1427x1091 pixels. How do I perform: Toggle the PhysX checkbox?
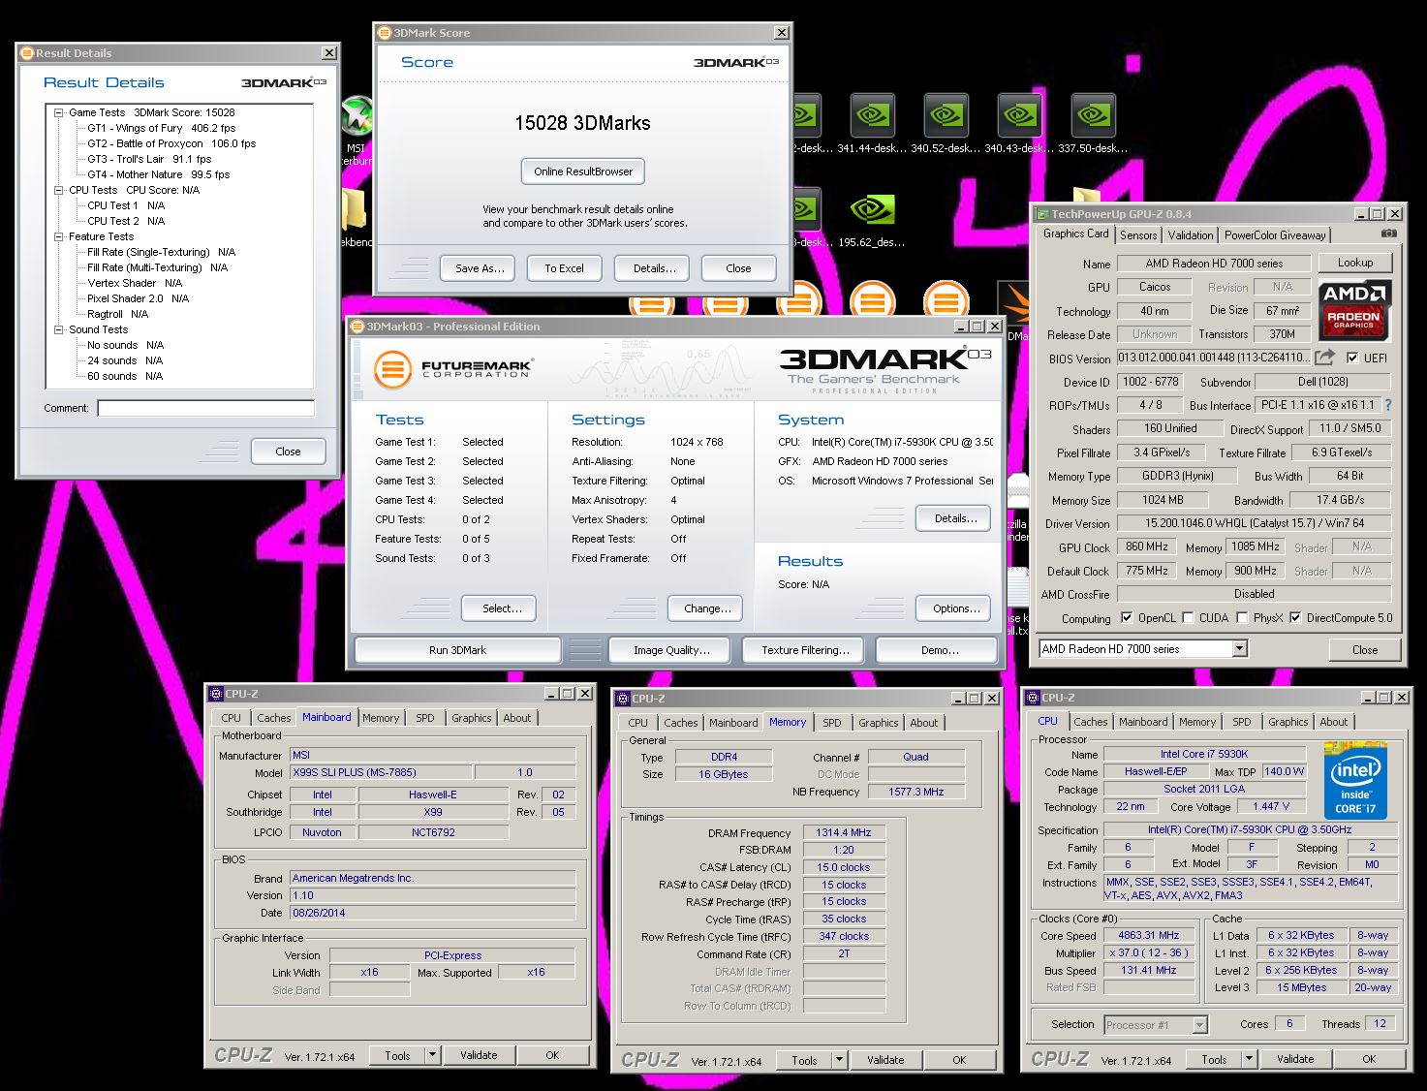(1241, 618)
